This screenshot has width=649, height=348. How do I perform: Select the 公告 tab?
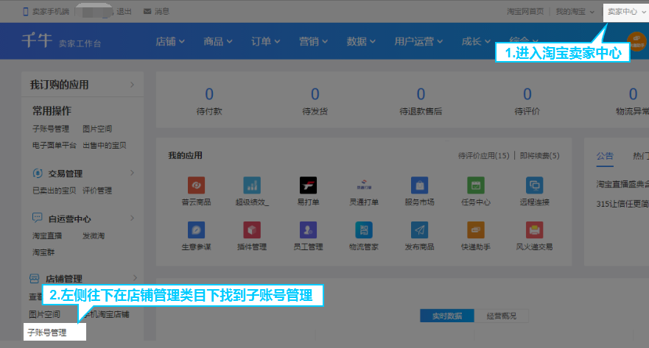point(605,156)
